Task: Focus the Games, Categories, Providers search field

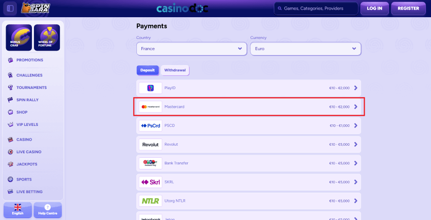Action: coord(316,9)
